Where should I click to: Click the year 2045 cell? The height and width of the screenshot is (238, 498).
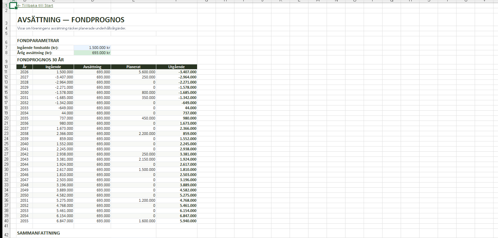pos(24,170)
